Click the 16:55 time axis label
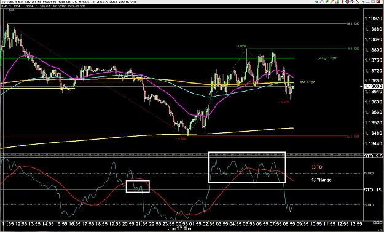This screenshot has width=384, height=232. (x=75, y=224)
